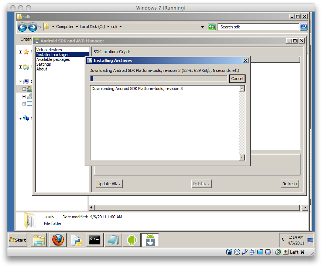322x267 pixels.
Task: Click the Computer breadcrumb in address bar
Action: [x=65, y=27]
